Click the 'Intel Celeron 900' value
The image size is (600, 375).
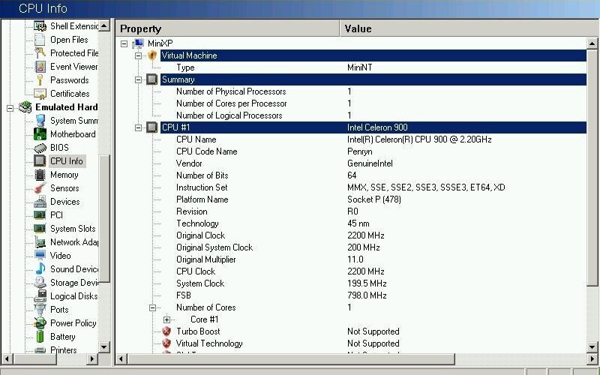[x=377, y=127]
